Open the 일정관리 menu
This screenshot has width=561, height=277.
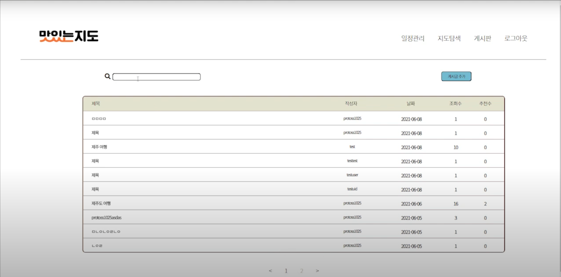pos(413,38)
